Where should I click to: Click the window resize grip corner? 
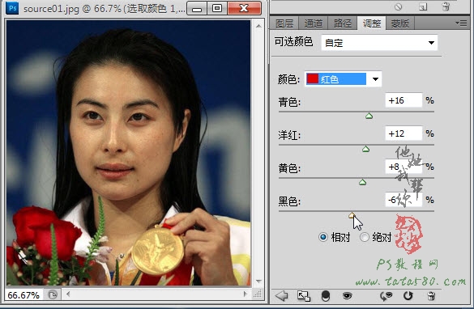(258, 294)
